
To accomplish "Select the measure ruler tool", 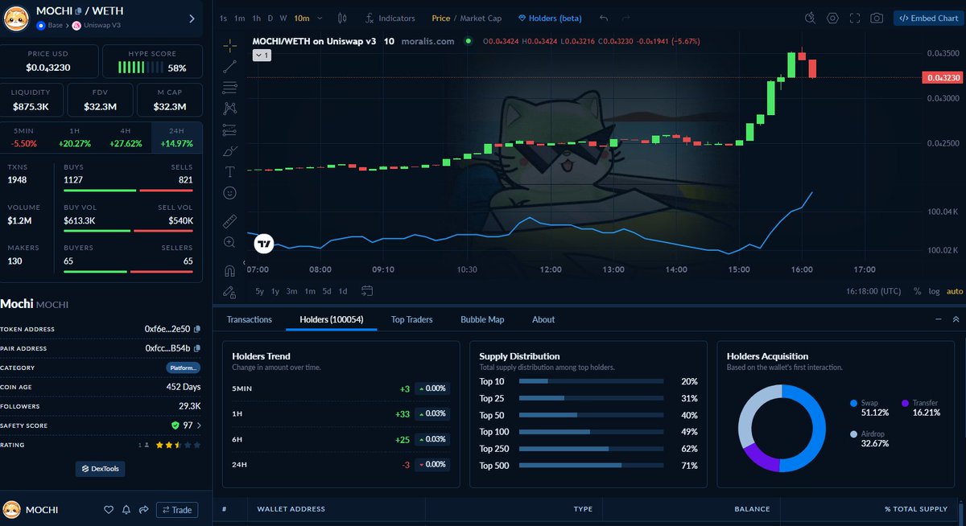I will click(229, 220).
